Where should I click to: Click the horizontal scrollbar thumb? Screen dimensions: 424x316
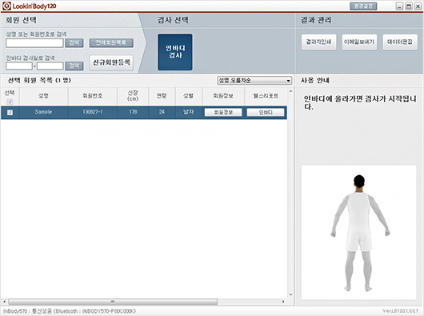coord(113,302)
